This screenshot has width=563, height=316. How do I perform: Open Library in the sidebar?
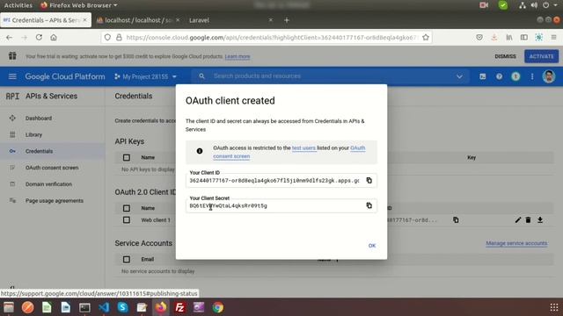point(33,134)
